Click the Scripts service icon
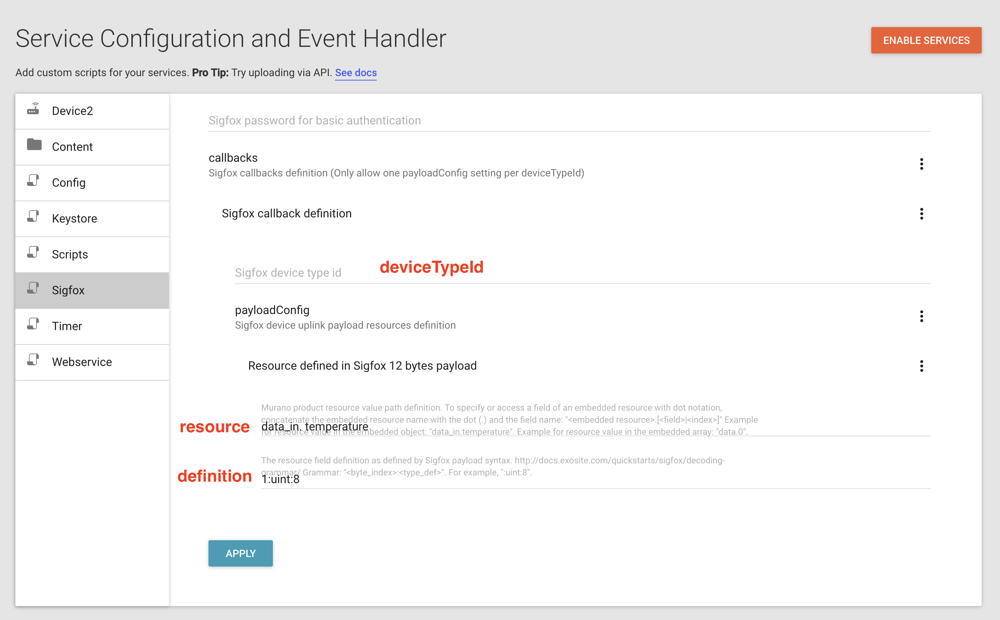 [x=33, y=252]
